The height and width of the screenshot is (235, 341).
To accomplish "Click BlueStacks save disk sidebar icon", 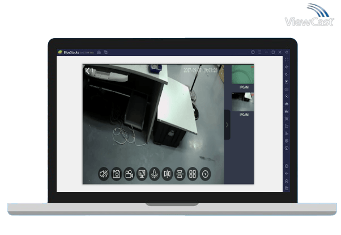I will 287,111.
